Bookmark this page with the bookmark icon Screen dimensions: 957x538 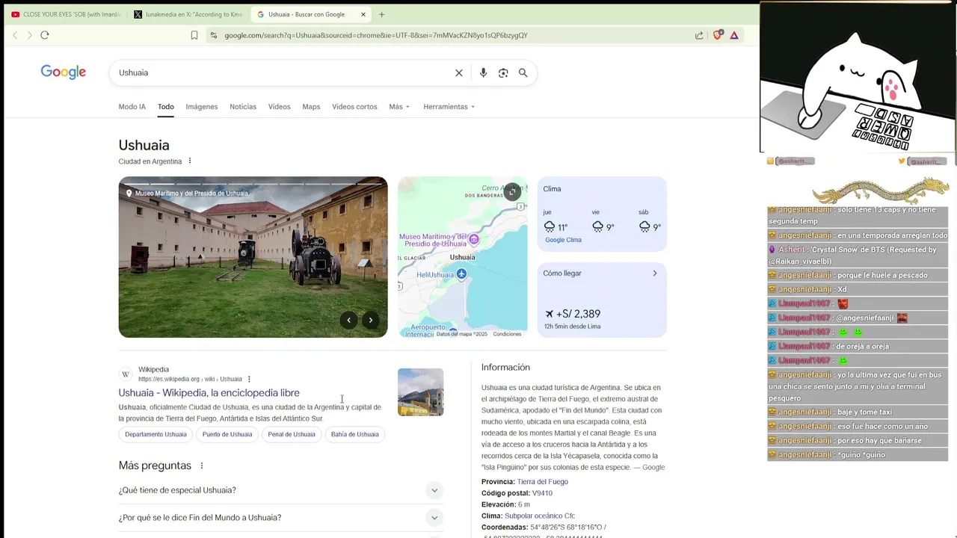[194, 35]
